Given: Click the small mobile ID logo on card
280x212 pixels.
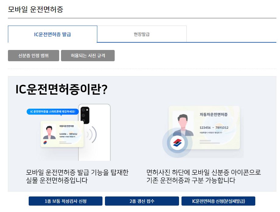Looking at the screenshot, I should pos(45,143).
